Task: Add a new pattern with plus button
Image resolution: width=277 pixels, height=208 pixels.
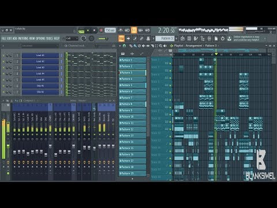Action: point(176,39)
